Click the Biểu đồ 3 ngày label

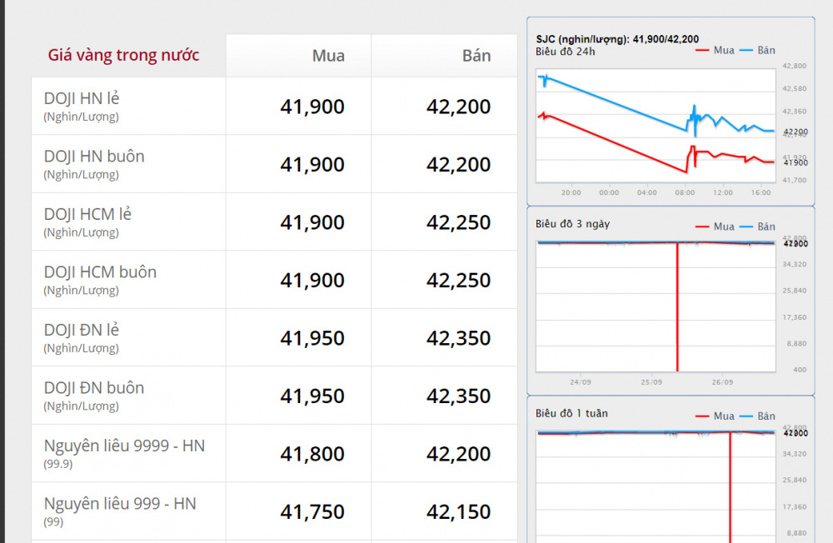click(x=573, y=224)
